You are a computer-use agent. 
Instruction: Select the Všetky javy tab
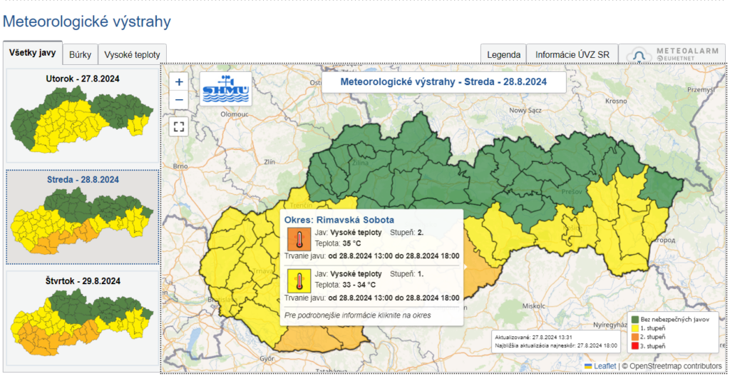pos(33,53)
